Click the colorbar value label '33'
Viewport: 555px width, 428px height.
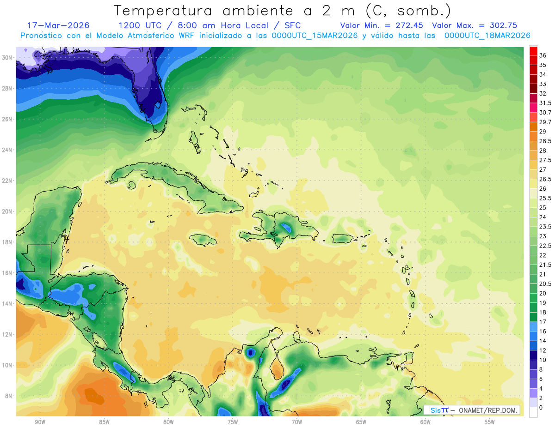(543, 84)
